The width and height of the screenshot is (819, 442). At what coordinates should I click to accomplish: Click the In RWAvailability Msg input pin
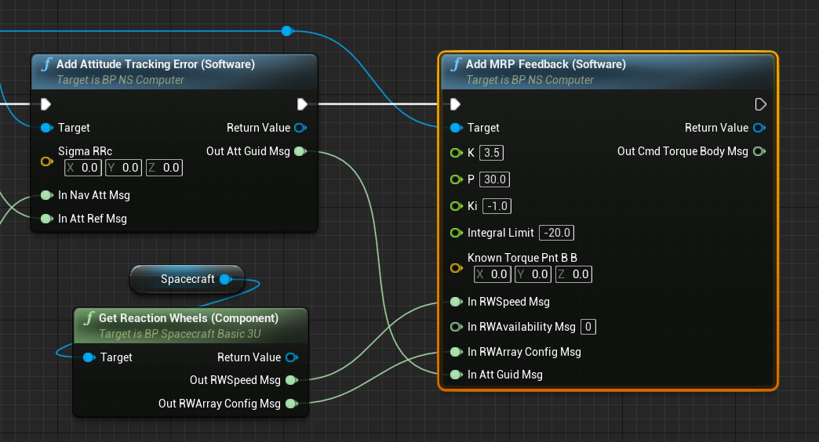click(456, 327)
